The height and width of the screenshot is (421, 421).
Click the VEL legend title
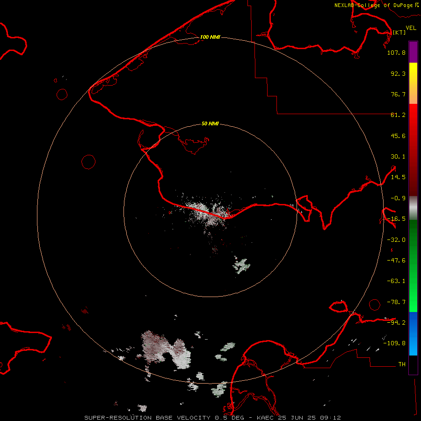(411, 28)
